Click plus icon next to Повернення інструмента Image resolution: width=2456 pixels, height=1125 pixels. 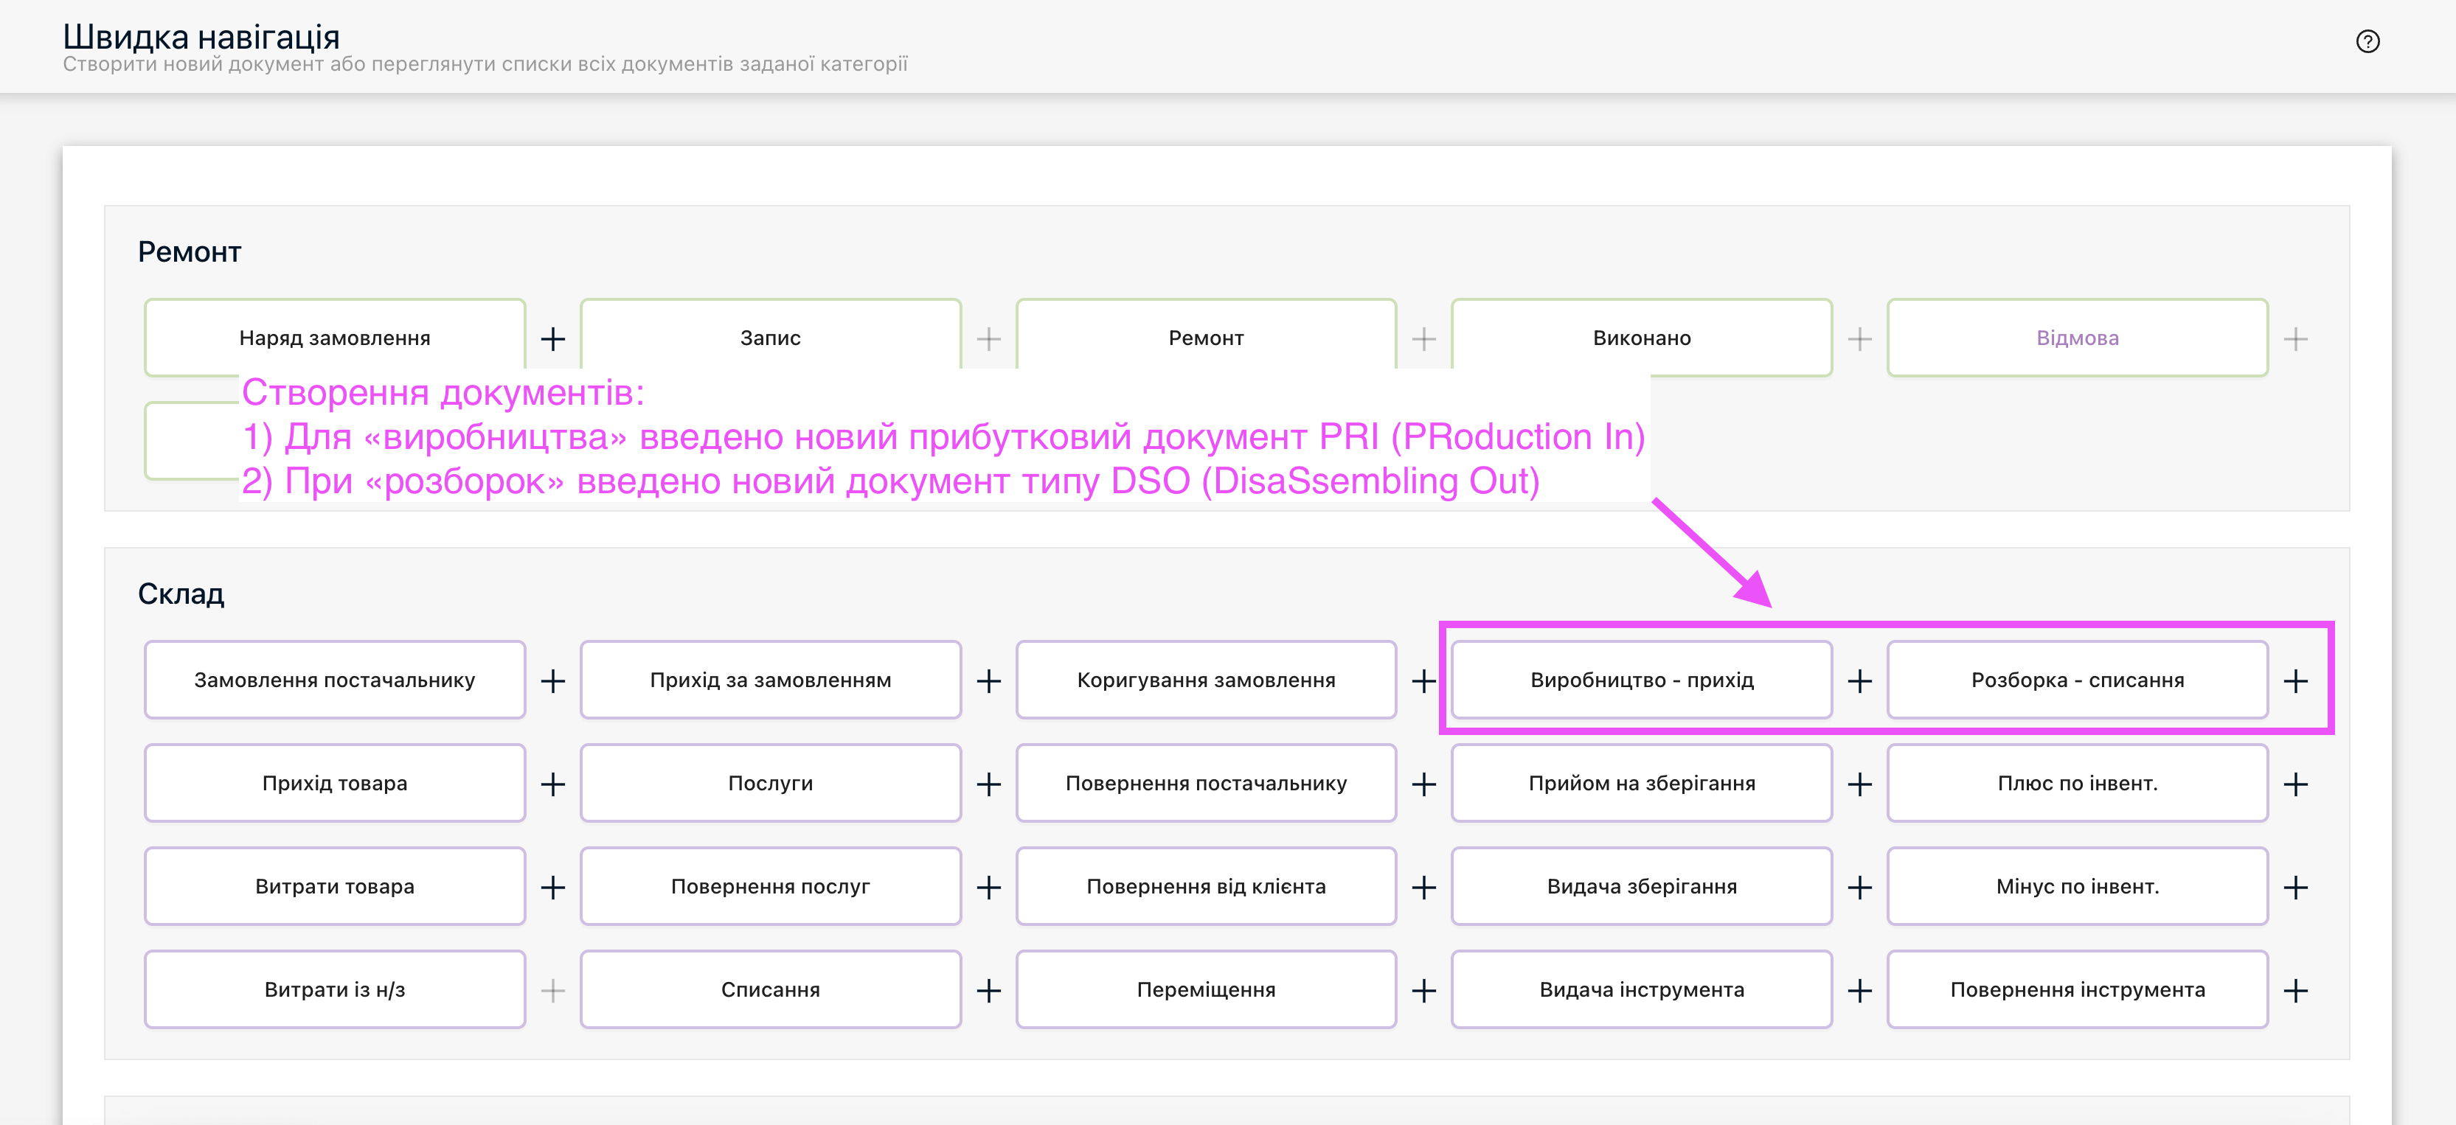point(2295,991)
